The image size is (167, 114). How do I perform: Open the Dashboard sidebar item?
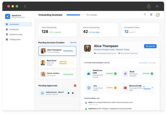coord(18,24)
